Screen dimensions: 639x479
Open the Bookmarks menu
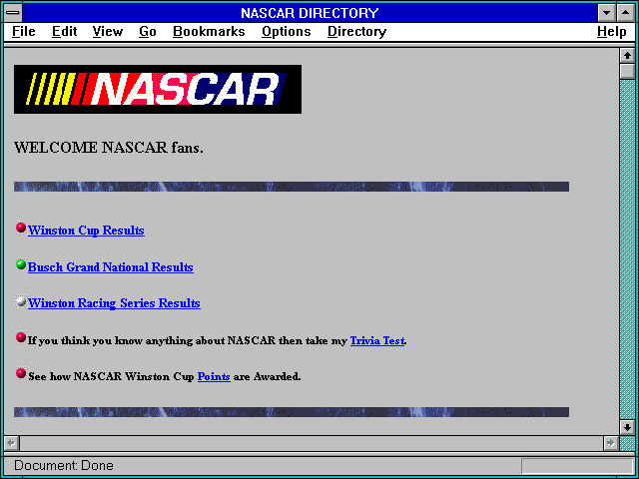pos(209,31)
